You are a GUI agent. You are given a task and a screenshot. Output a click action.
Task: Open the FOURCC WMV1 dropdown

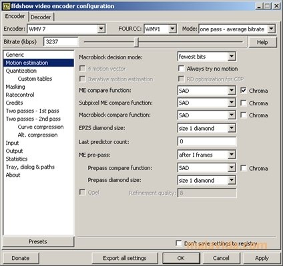[160, 29]
